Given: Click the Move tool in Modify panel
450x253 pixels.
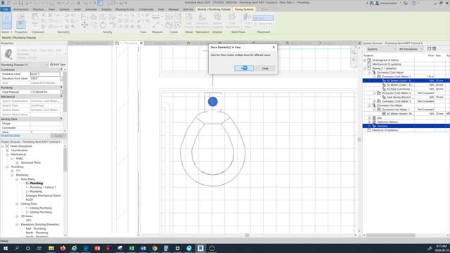Looking at the screenshot, I should point(84,25).
